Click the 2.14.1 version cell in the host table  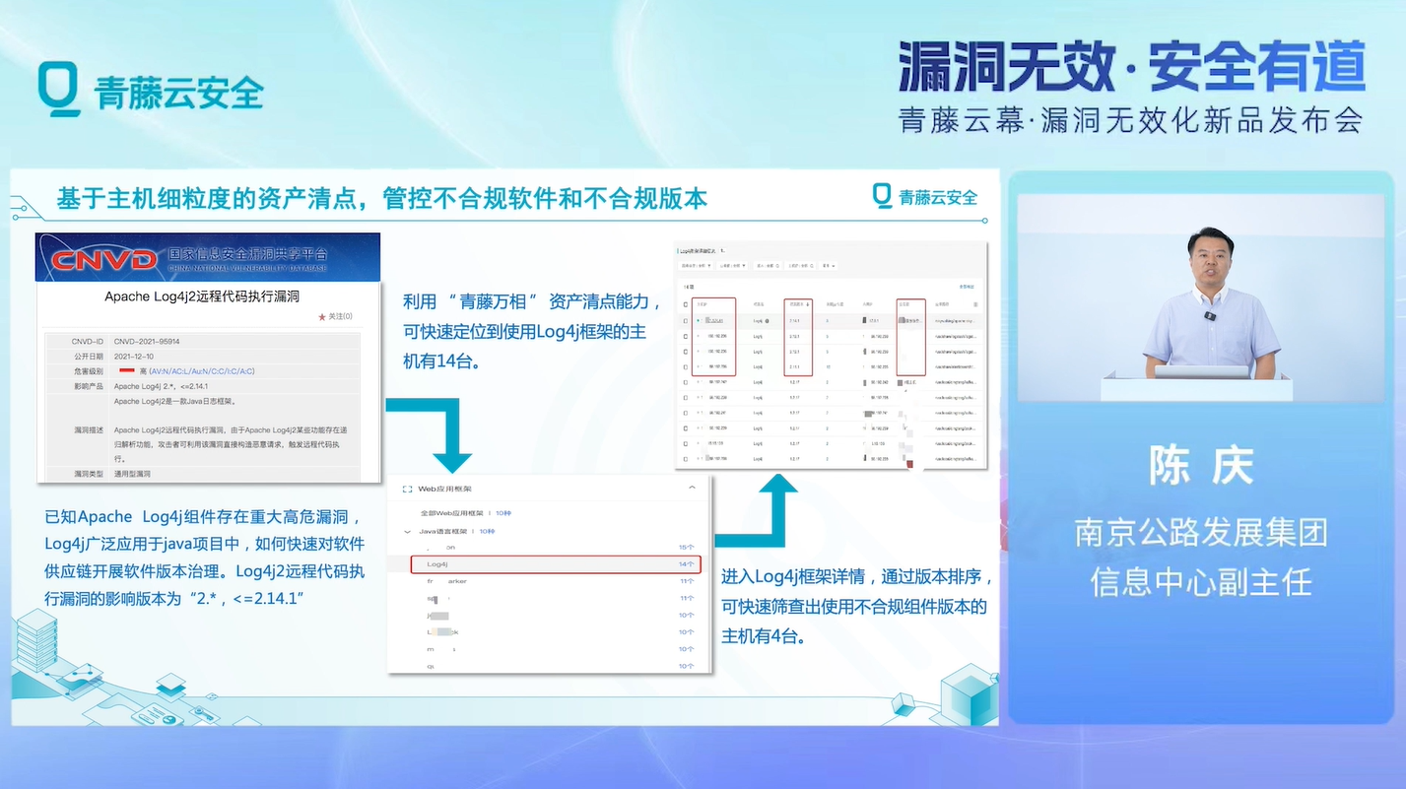pyautogui.click(x=794, y=321)
